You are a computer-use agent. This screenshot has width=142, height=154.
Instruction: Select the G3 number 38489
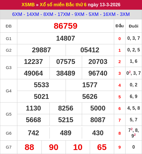pyautogui.click(x=66, y=73)
